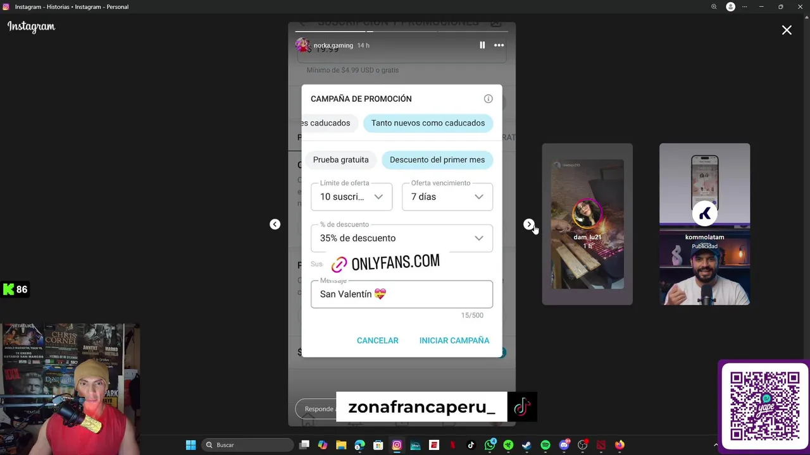Click CANCELAR in the promotion dialog
810x455 pixels.
click(x=377, y=341)
